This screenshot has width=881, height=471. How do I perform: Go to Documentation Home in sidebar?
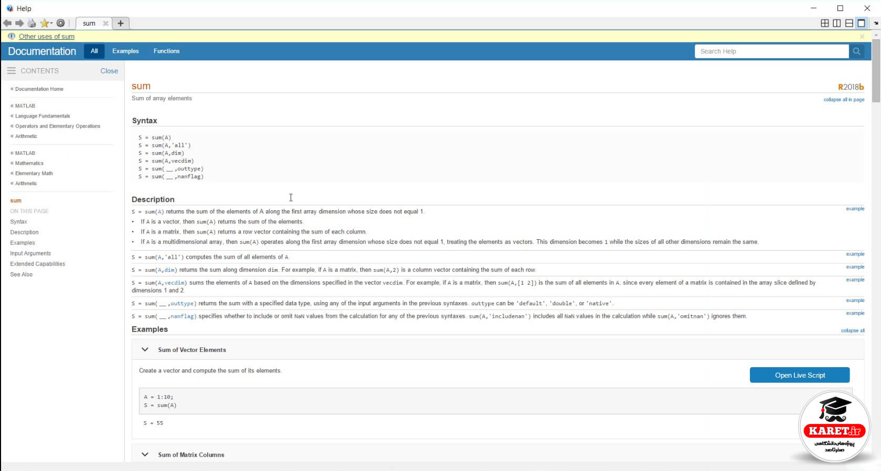pos(39,89)
